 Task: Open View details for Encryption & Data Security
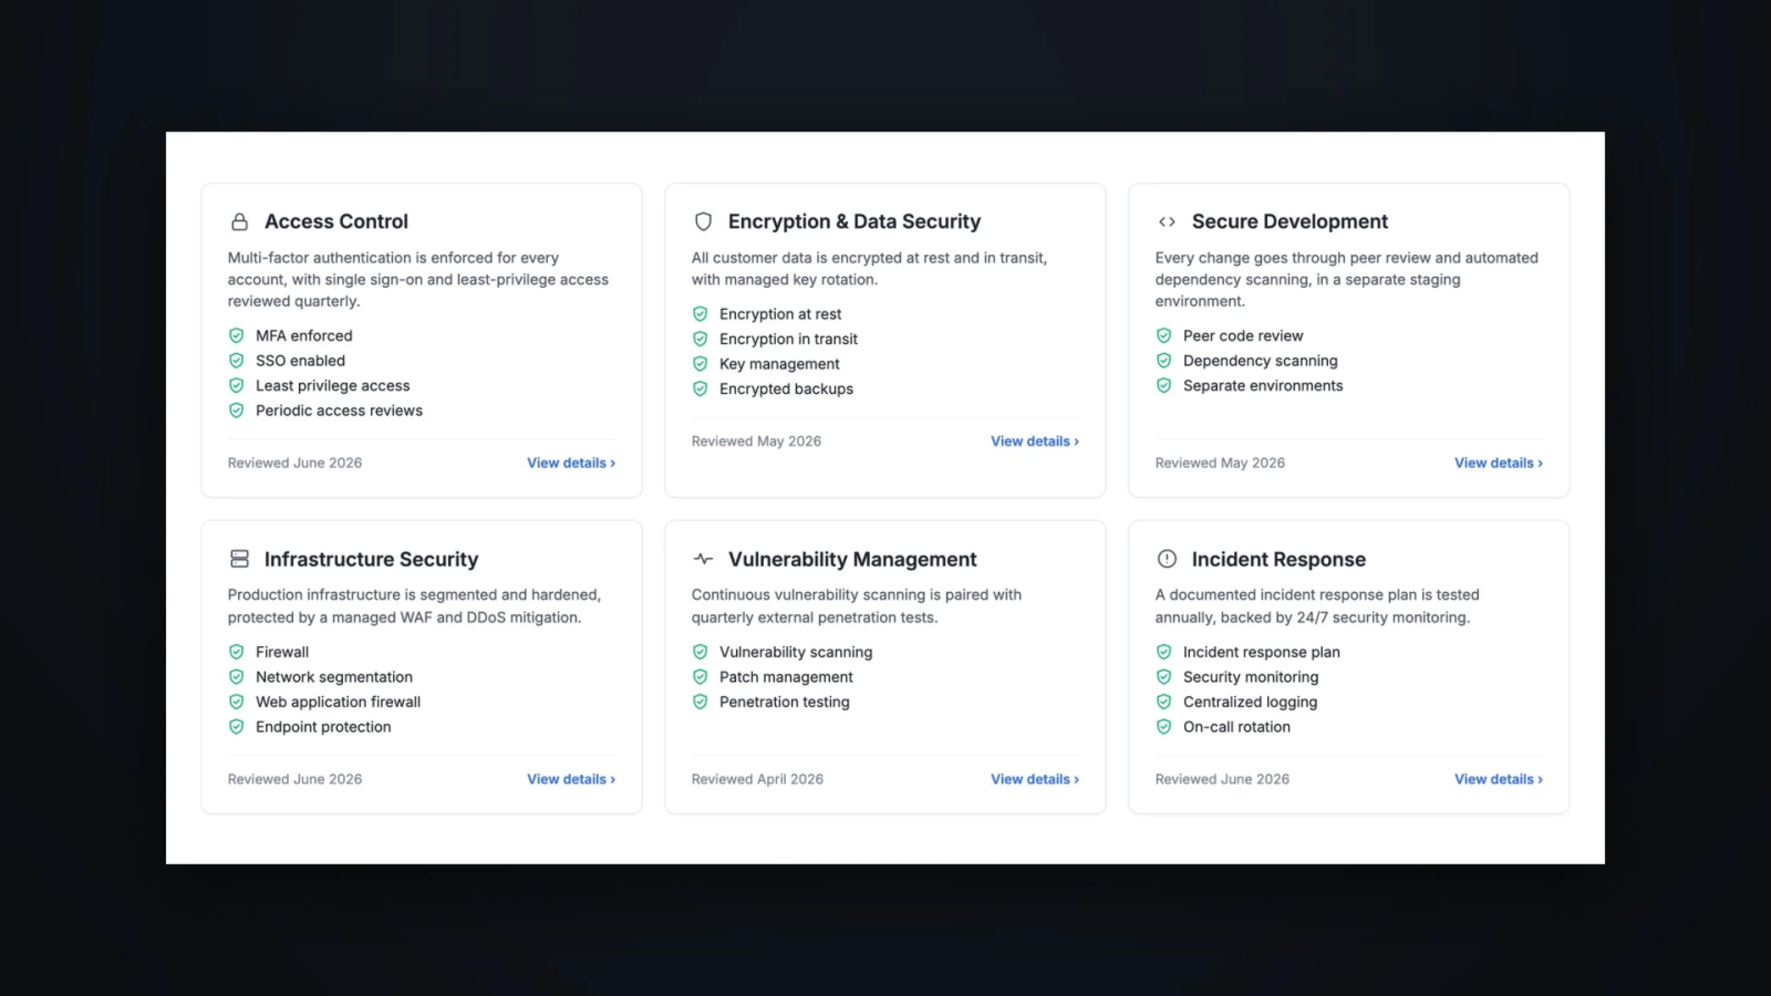1035,441
